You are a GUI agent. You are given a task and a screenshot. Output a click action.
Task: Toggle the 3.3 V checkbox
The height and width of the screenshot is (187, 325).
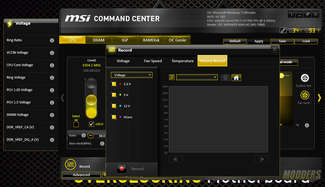(114, 84)
